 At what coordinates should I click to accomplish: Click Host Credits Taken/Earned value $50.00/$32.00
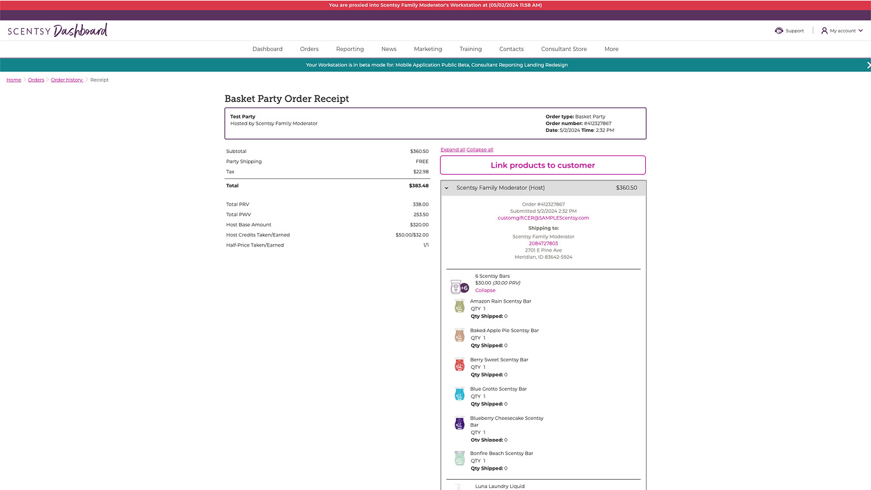tap(412, 235)
